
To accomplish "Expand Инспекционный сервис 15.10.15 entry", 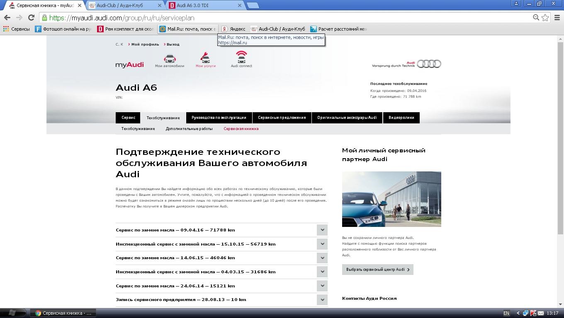I will [322, 244].
